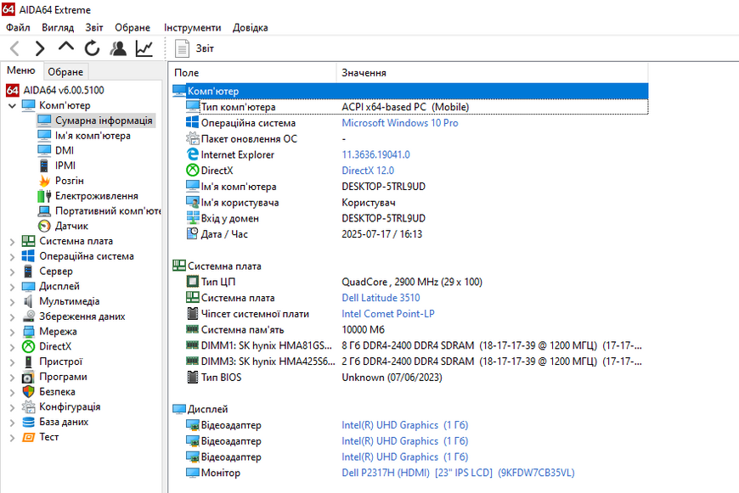Click the Датчик gauge icon
The width and height of the screenshot is (739, 493).
click(44, 226)
